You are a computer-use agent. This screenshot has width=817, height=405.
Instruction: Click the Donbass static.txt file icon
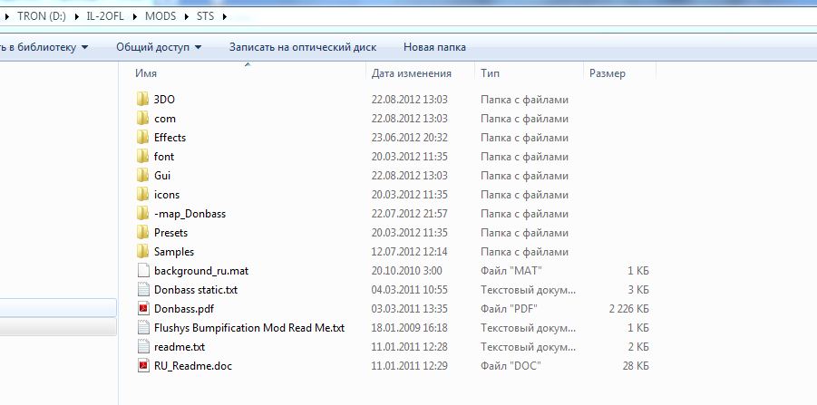(143, 289)
